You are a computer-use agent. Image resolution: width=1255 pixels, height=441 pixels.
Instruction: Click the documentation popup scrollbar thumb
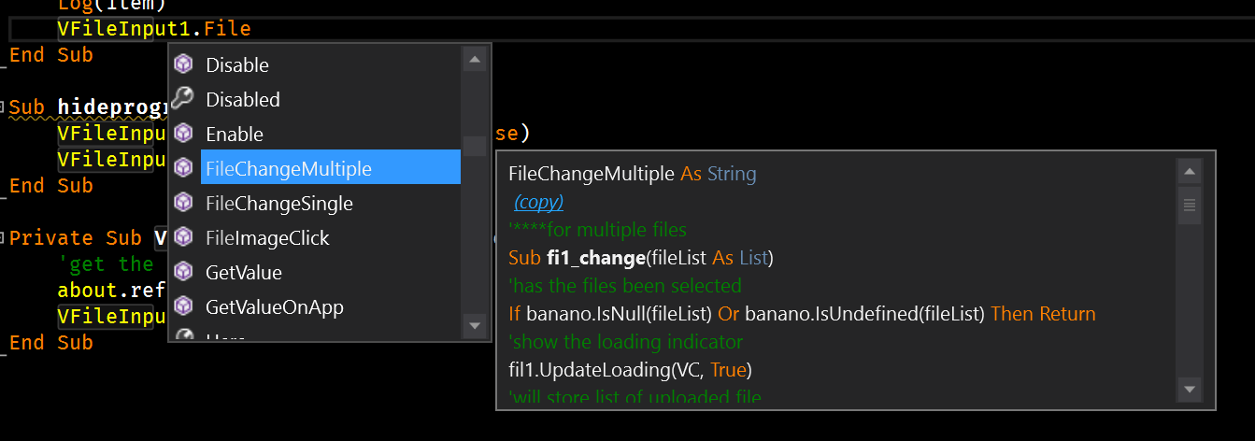click(x=1190, y=205)
